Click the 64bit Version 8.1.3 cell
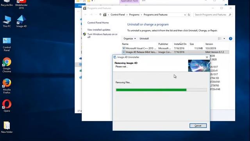The width and height of the screenshot is (250, 141). (x=214, y=52)
